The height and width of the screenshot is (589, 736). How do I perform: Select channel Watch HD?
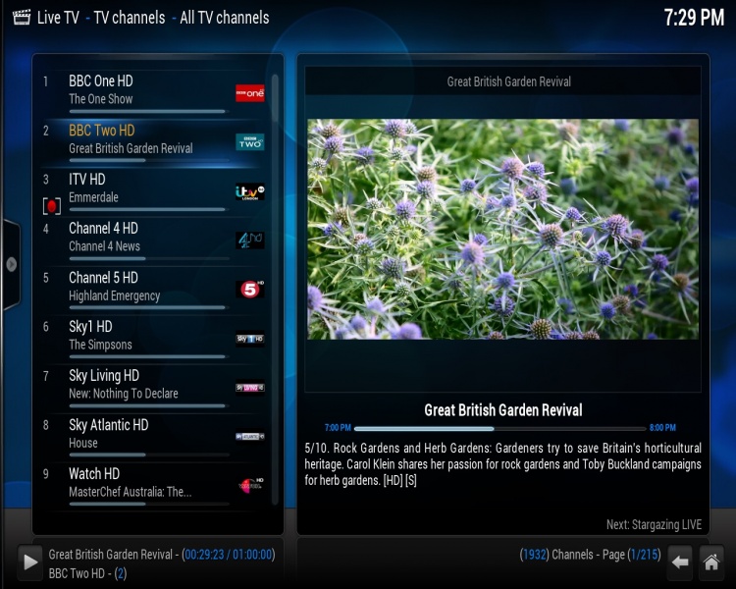coord(152,486)
